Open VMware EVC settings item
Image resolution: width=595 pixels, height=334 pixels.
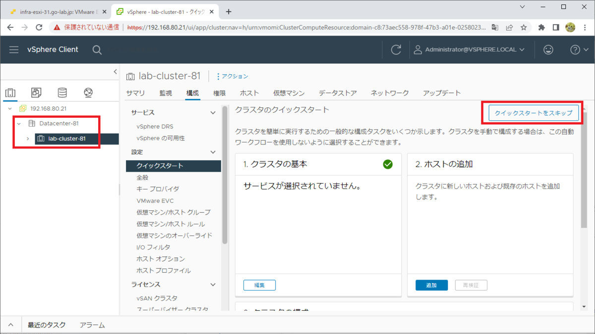155,201
